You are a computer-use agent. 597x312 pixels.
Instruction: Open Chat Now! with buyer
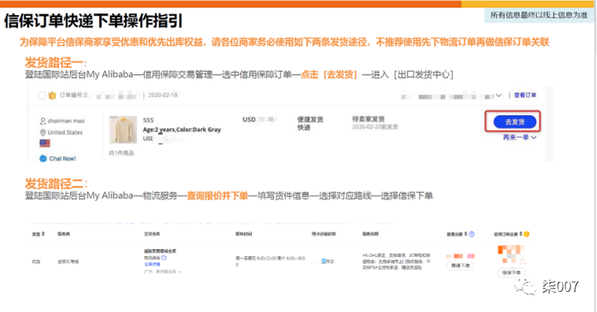[63, 159]
